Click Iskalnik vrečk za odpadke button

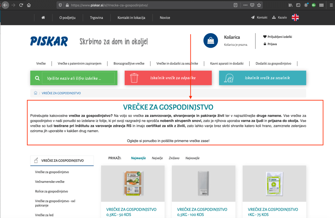coord(168,78)
